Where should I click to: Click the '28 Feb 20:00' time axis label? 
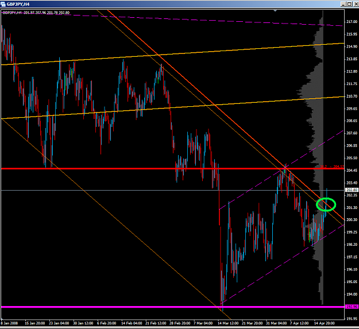(x=180, y=323)
